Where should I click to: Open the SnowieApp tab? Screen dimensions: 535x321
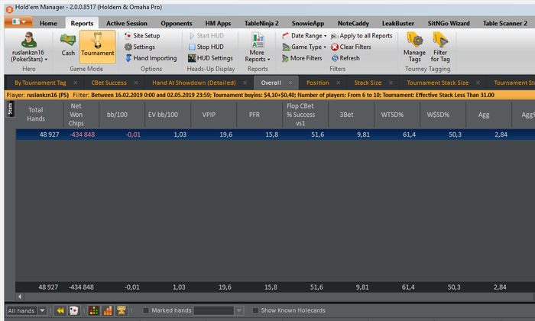(x=308, y=23)
